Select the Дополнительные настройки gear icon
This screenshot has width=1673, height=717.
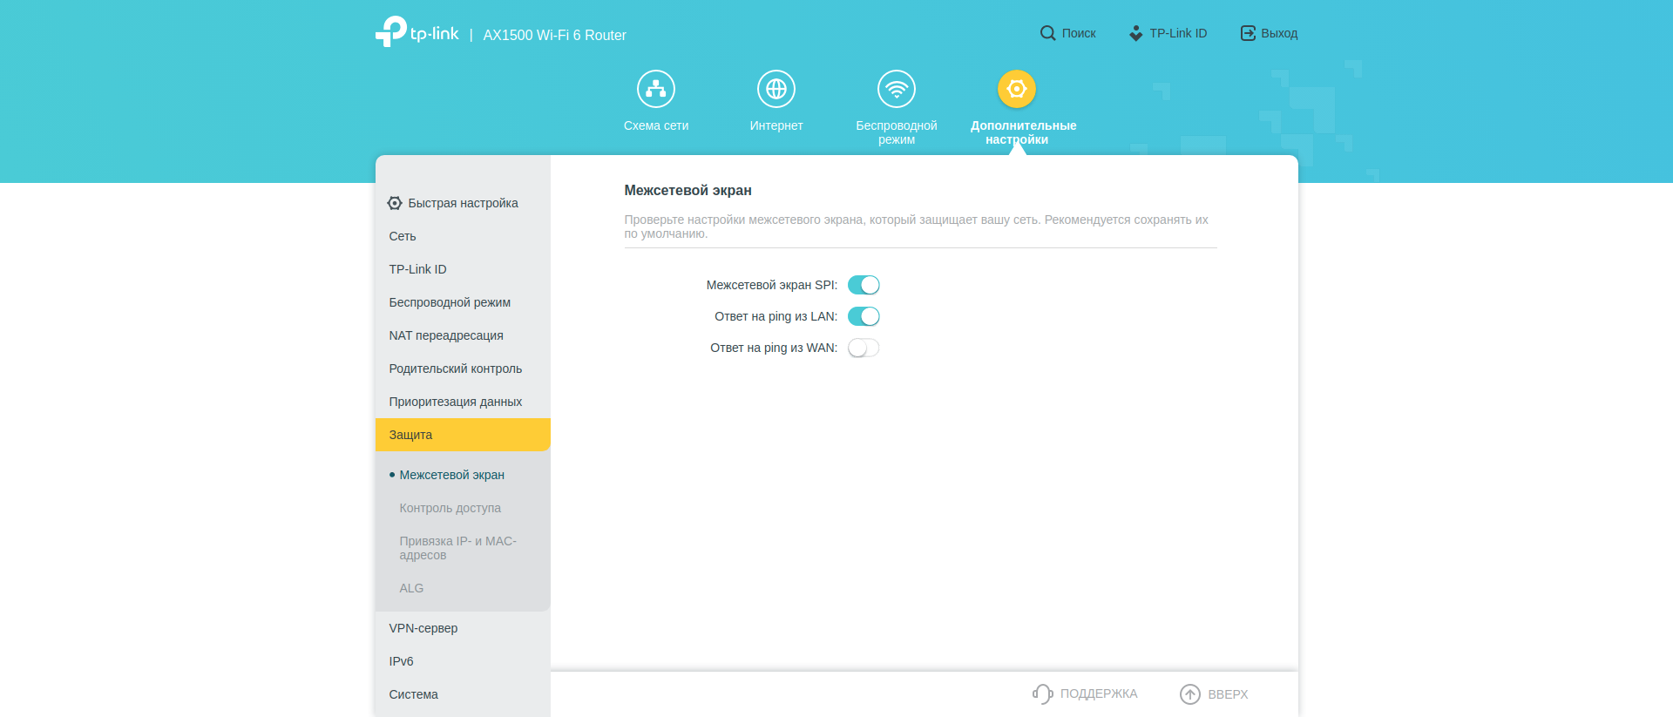point(1016,89)
